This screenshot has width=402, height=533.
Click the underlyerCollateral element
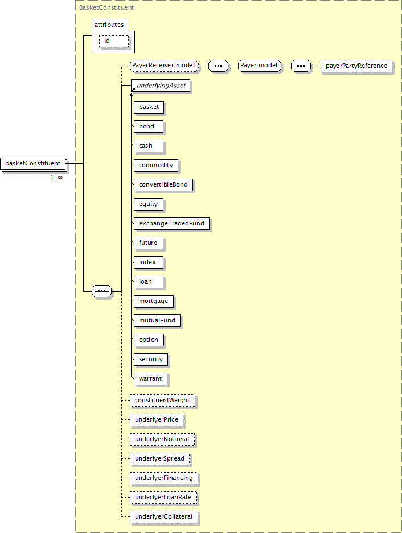pyautogui.click(x=164, y=517)
